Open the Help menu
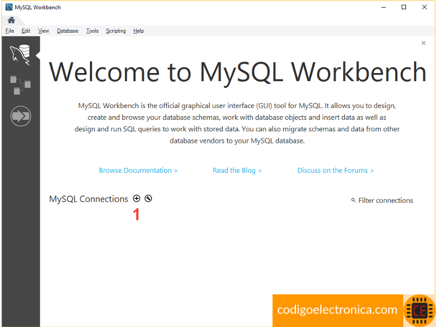 point(138,31)
